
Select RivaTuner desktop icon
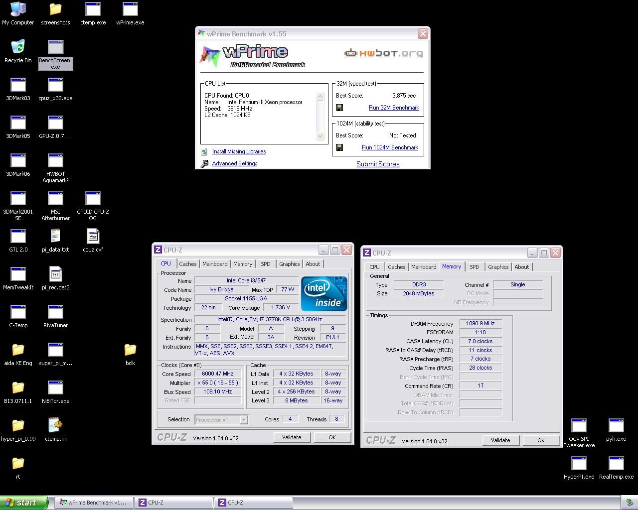pos(55,316)
